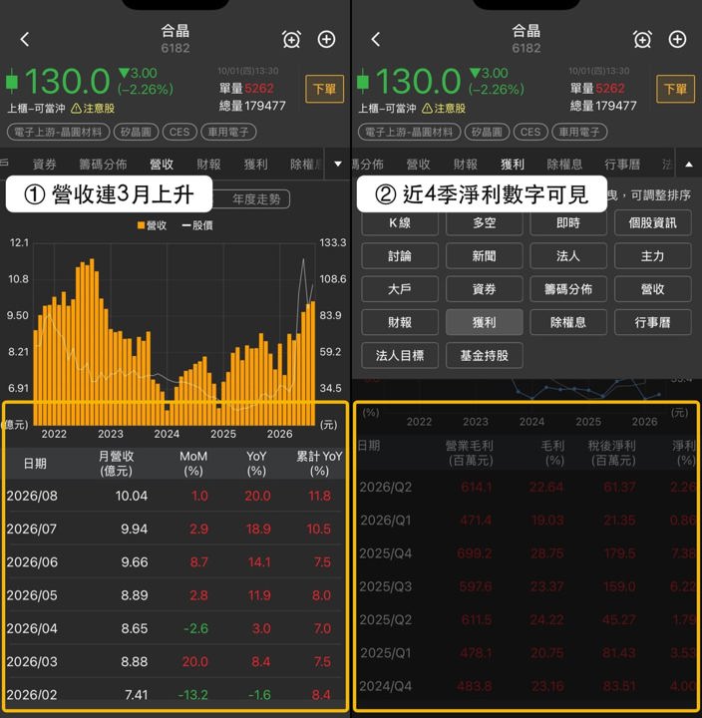This screenshot has width=702, height=718.
Task: Open 矽晶圓 tag on right screen
Action: click(488, 132)
